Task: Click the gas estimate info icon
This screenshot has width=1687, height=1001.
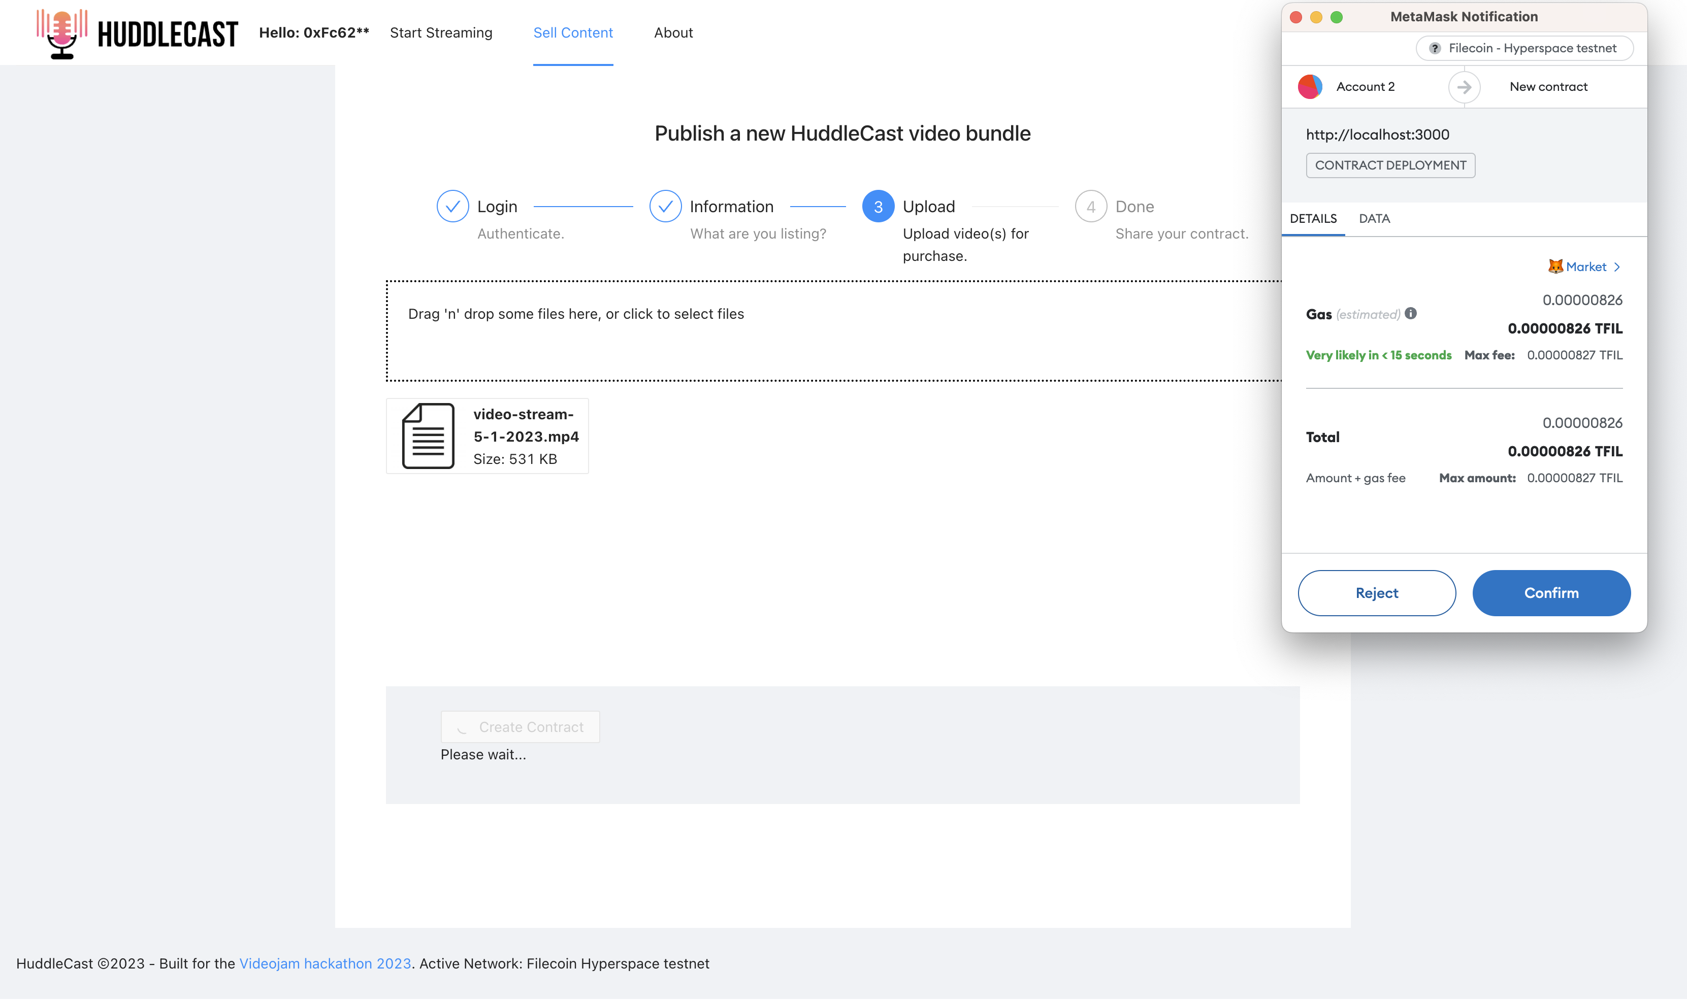Action: click(x=1410, y=314)
